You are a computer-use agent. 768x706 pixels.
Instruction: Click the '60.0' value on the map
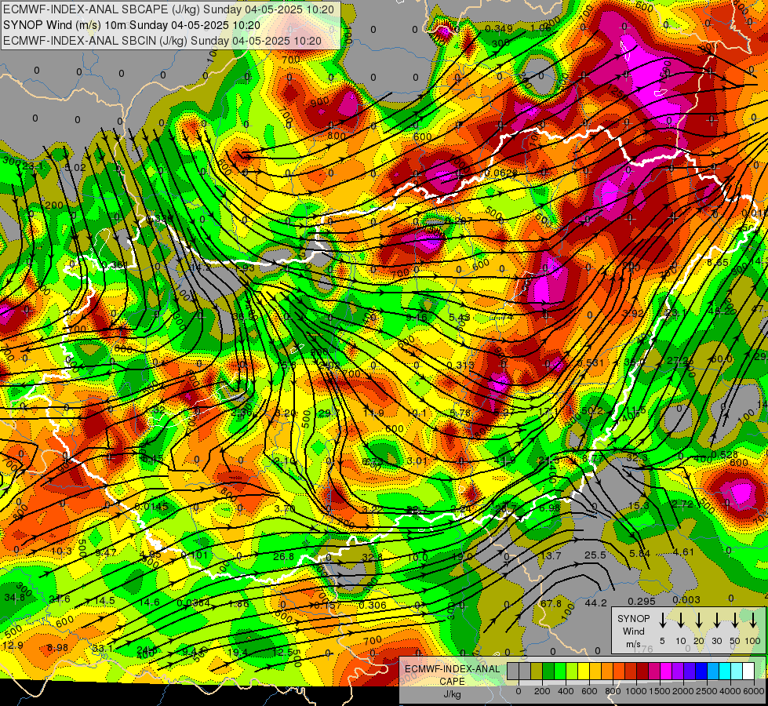point(722,359)
